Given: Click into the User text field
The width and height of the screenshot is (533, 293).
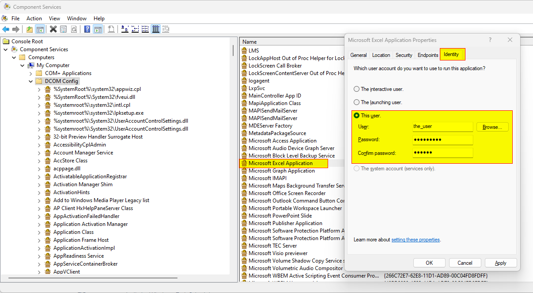Looking at the screenshot, I should point(442,127).
